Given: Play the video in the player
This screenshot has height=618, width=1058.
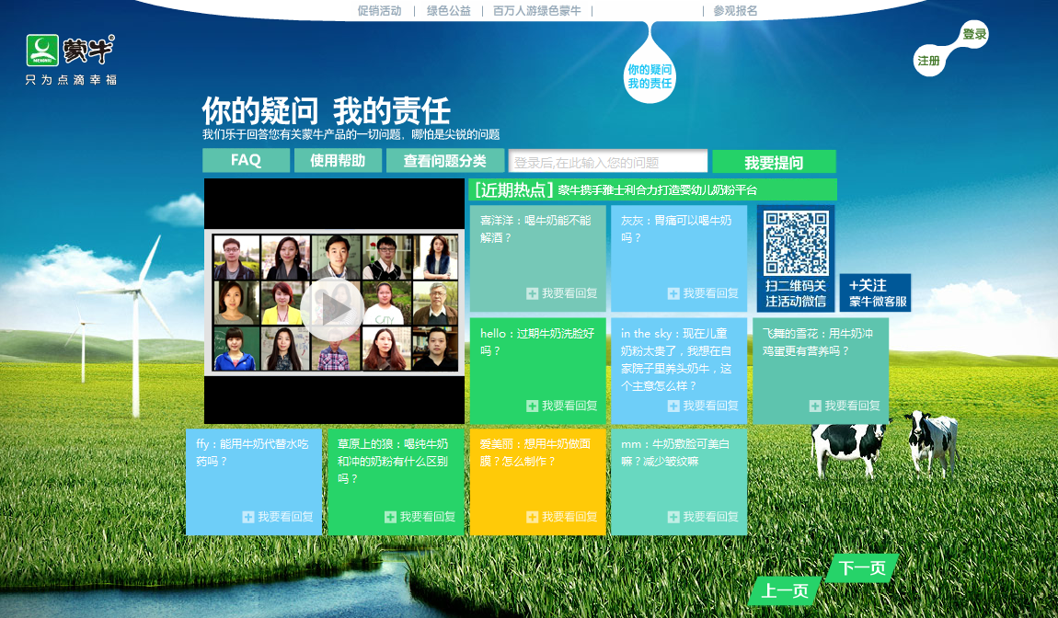Looking at the screenshot, I should (x=332, y=310).
